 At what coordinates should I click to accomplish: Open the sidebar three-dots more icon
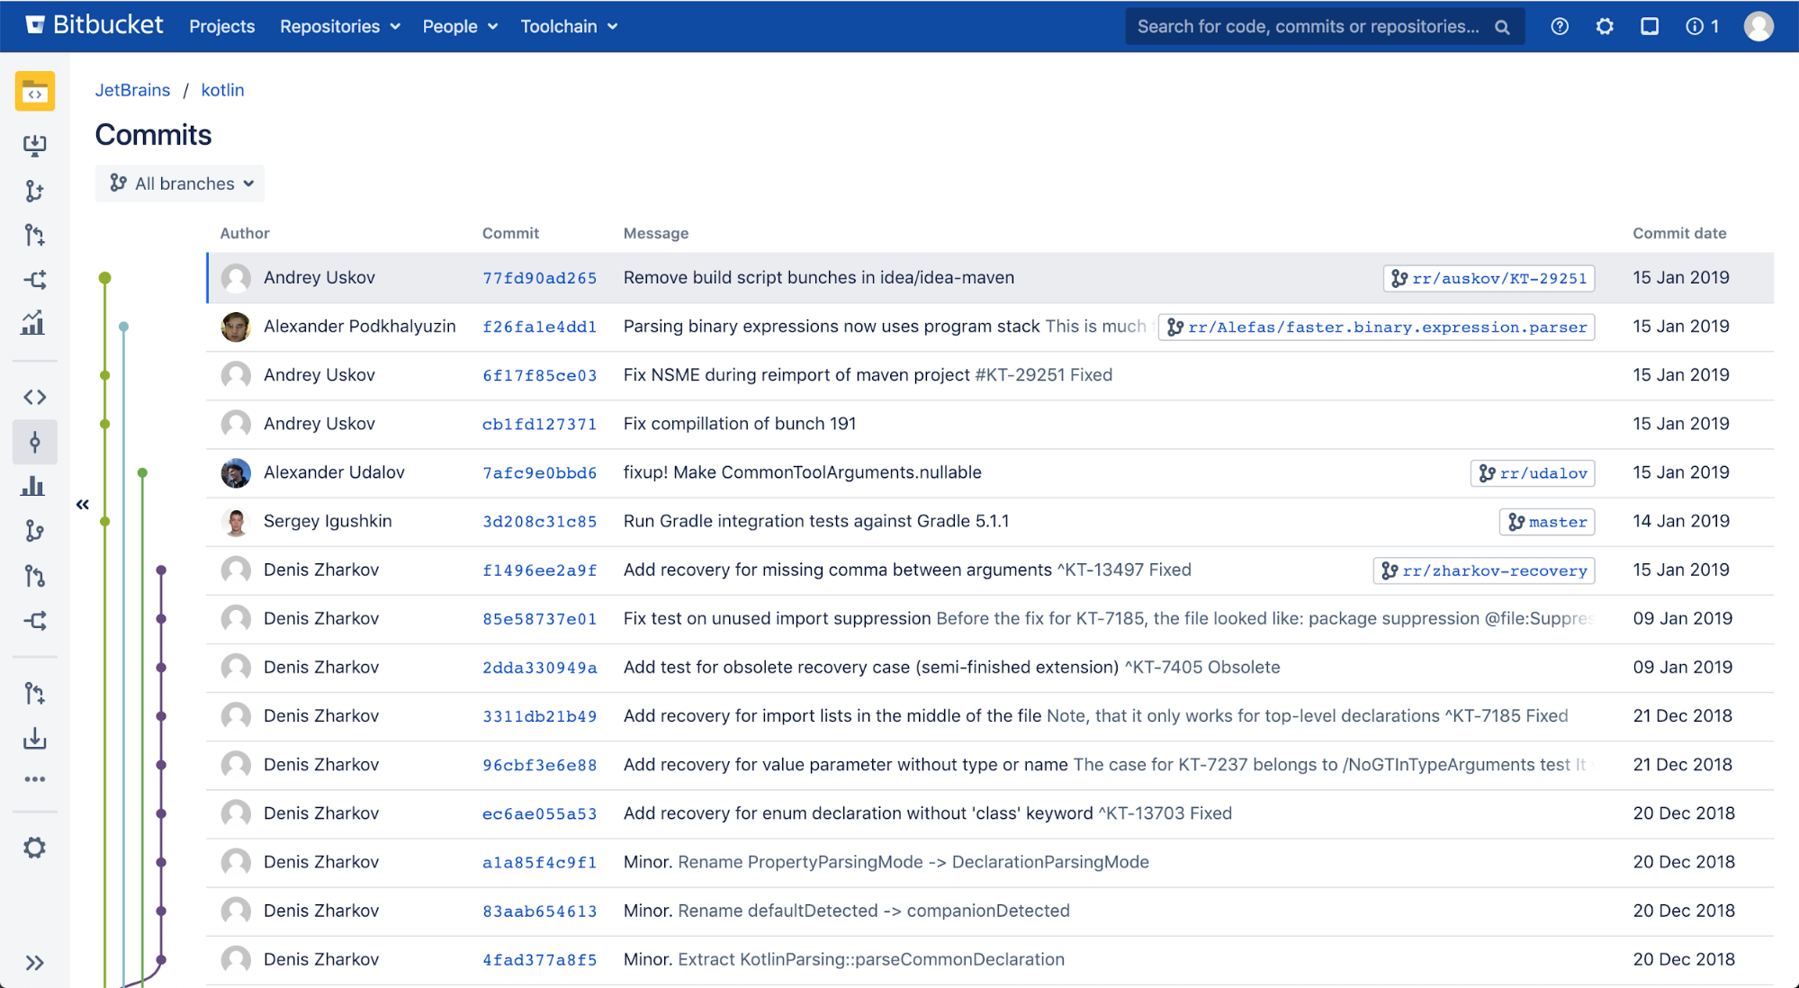(34, 779)
